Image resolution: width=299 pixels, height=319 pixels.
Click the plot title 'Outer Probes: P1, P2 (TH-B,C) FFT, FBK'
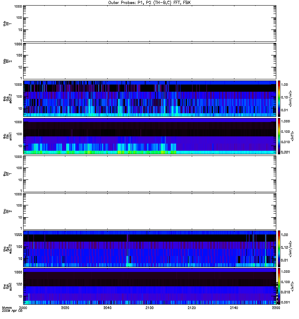[149, 3]
